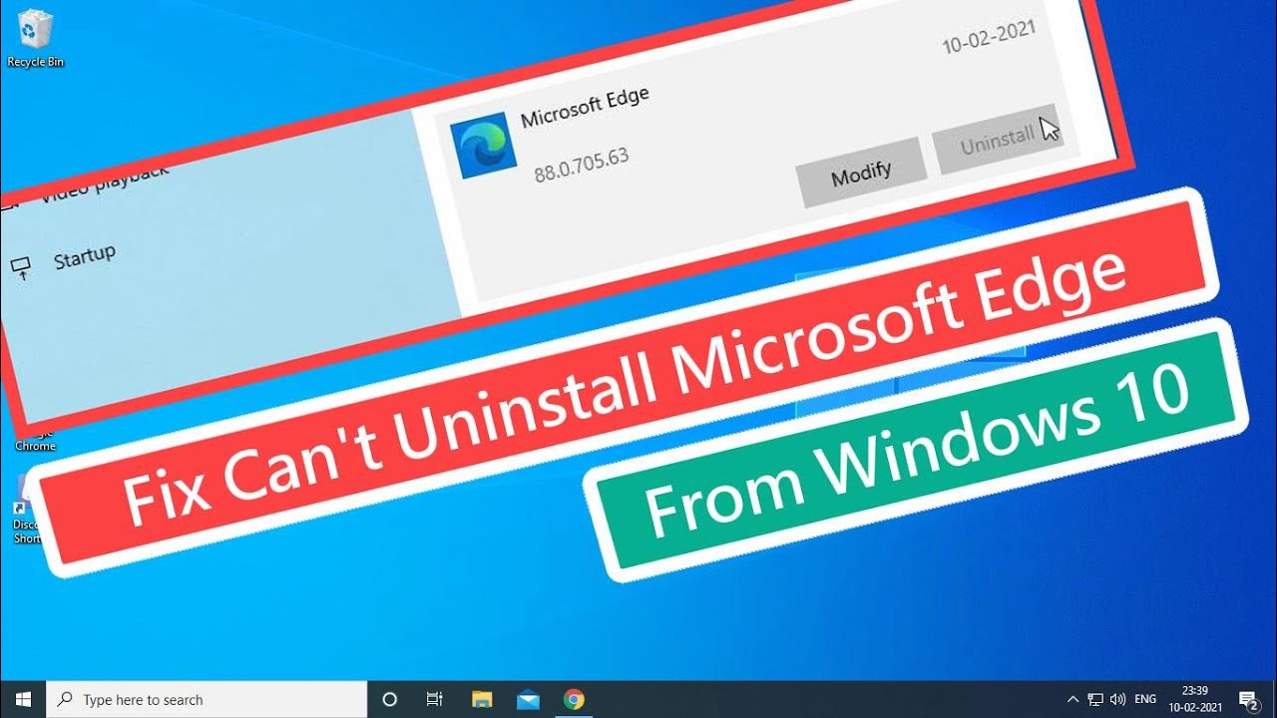This screenshot has height=718, width=1277.
Task: Launch File Explorer from the taskbar
Action: pos(482,699)
